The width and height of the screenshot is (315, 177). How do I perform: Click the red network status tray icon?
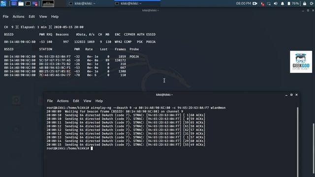262,3
